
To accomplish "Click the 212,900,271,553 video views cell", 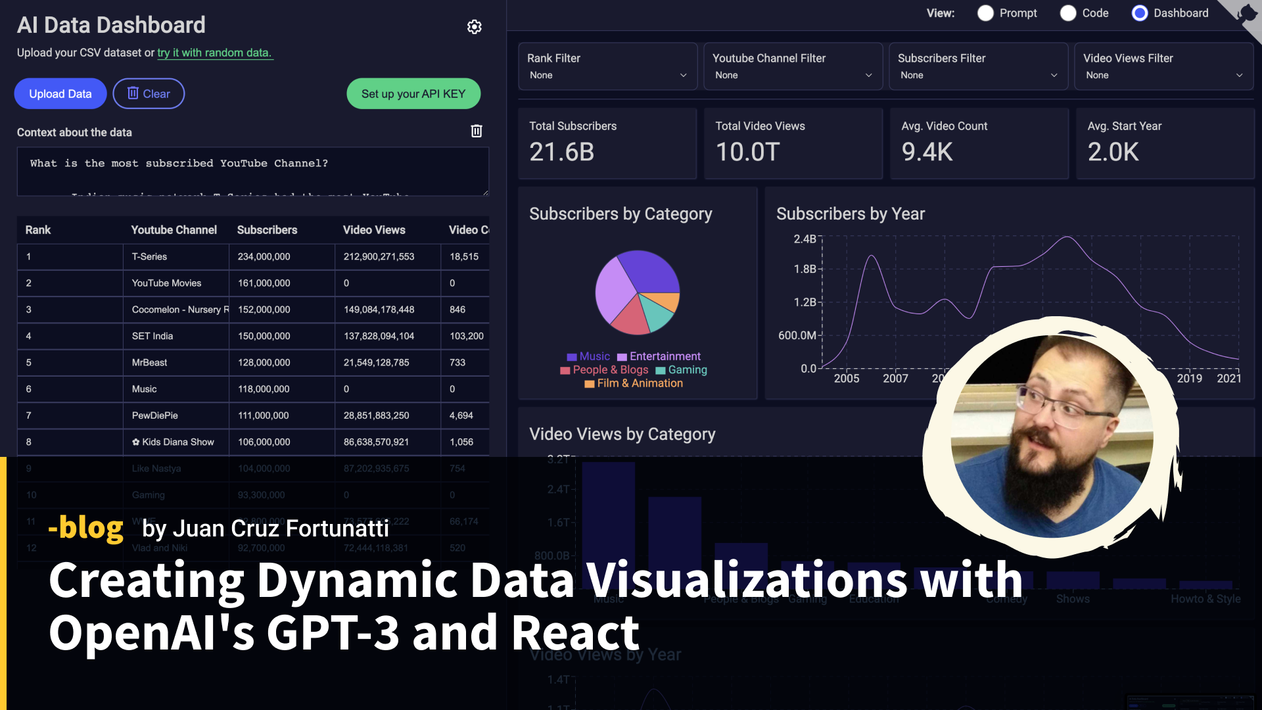I will pos(388,257).
